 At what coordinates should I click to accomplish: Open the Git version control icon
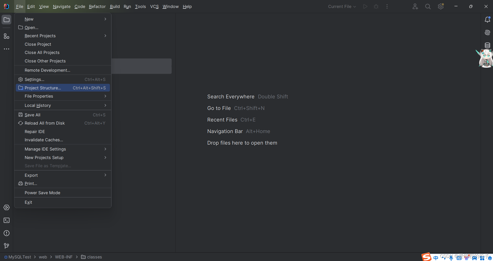click(6, 246)
